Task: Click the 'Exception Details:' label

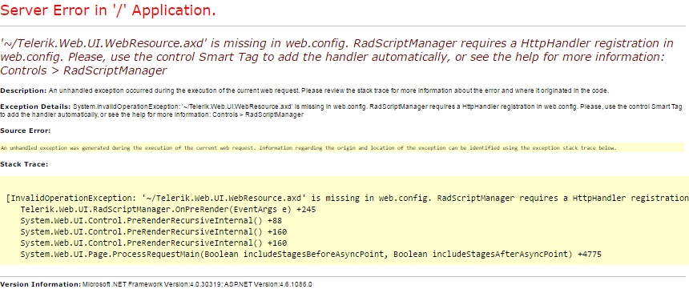Action: [35, 106]
